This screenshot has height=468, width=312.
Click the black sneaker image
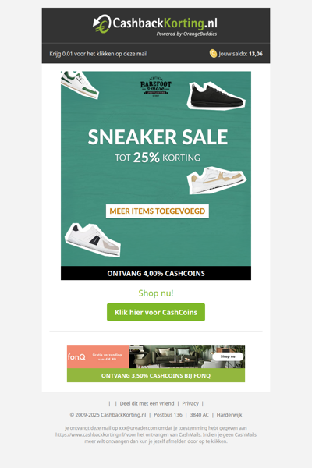[x=215, y=96]
